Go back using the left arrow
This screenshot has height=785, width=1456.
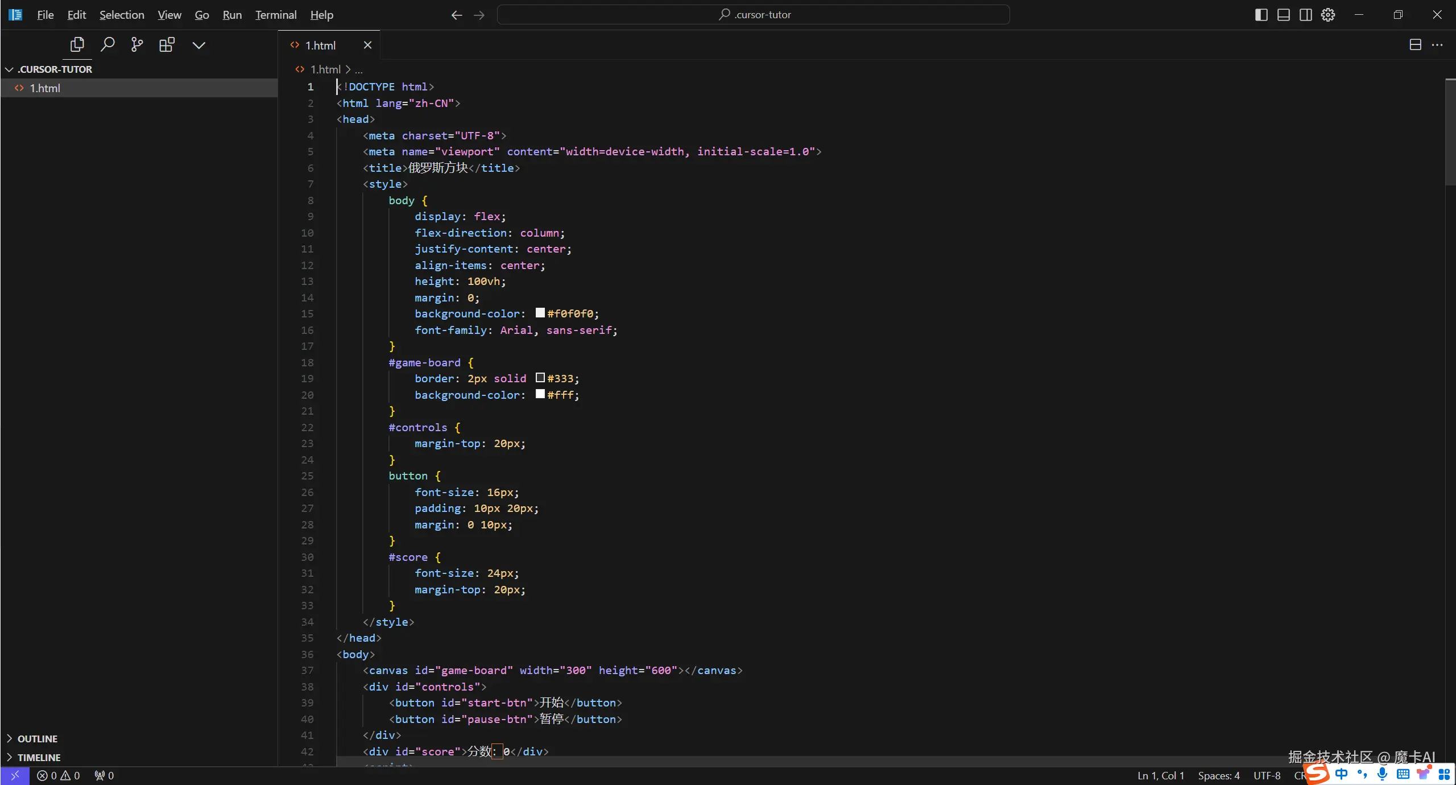(456, 15)
